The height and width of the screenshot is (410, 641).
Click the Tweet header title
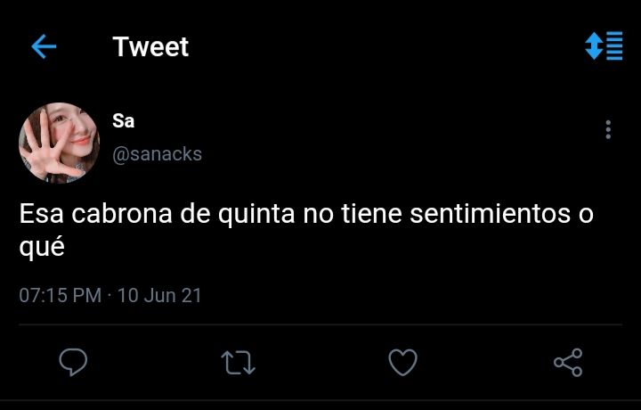pos(150,46)
